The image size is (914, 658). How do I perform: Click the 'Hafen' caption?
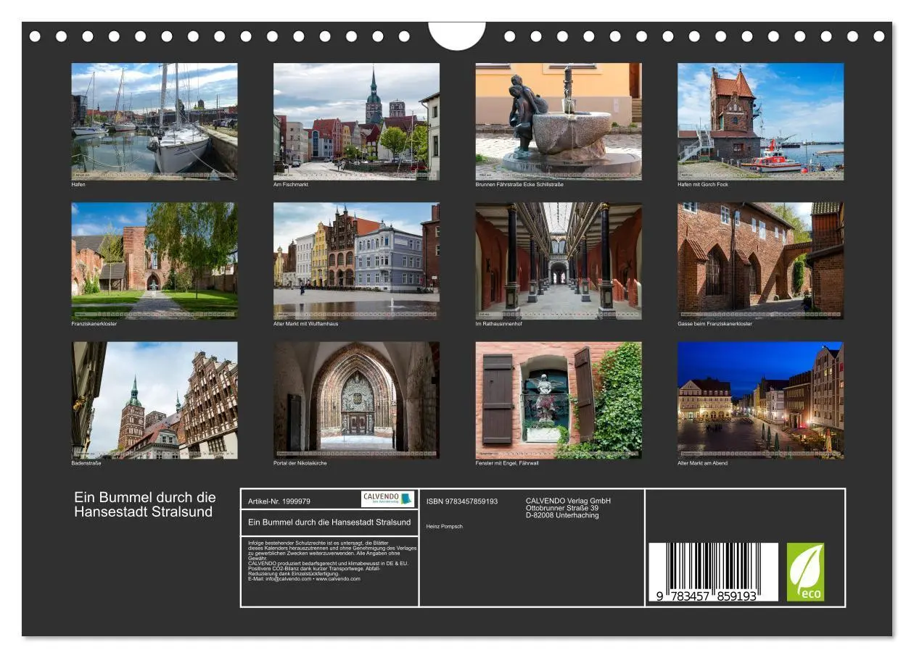click(x=78, y=185)
